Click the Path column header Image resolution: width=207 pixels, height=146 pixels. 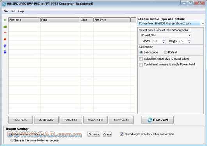point(60,20)
